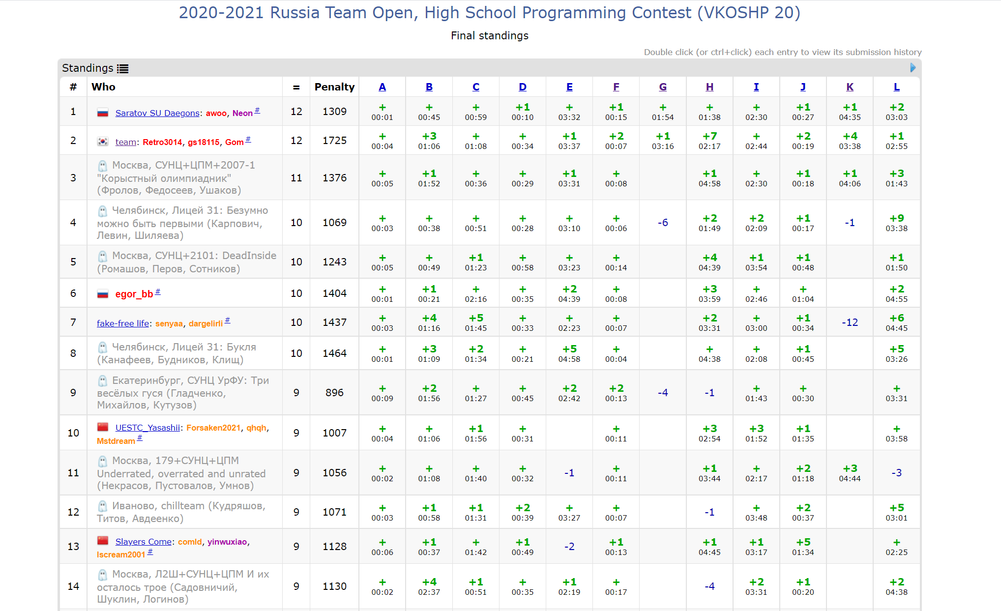The image size is (1001, 611).
Task: Open problem B column link
Action: 429,87
